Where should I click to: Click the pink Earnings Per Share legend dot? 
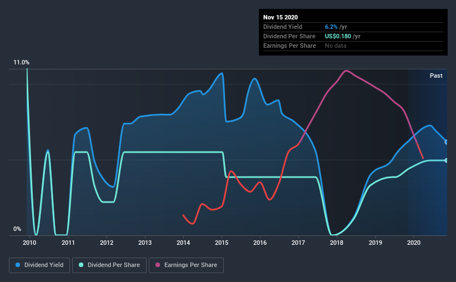click(x=158, y=265)
